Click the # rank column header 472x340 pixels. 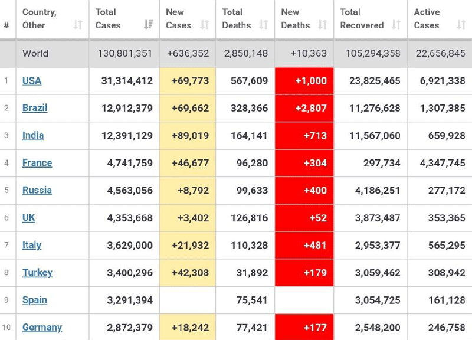[6, 25]
